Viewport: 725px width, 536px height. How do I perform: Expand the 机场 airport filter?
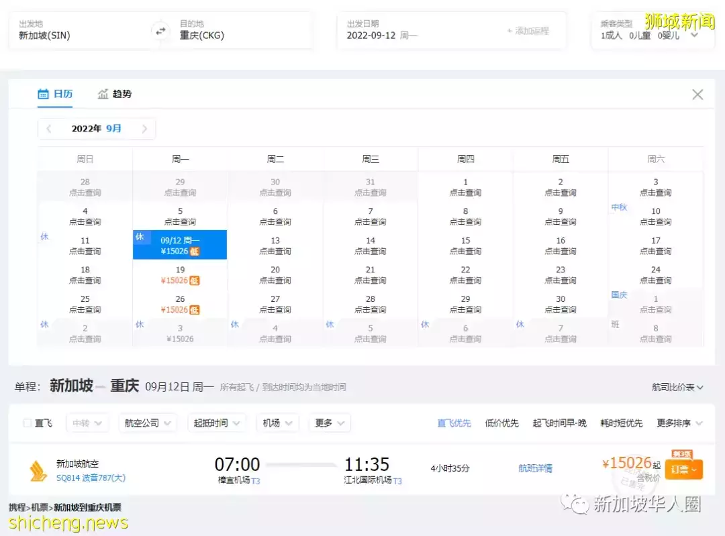point(277,423)
